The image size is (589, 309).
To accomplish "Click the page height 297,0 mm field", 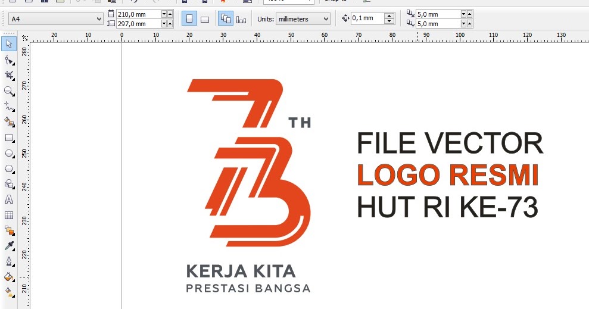I will (x=138, y=24).
